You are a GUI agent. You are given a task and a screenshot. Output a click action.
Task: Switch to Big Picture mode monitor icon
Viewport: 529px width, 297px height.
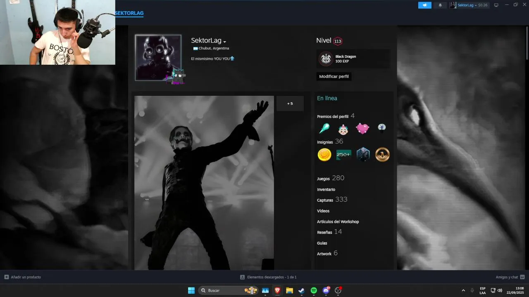(496, 5)
